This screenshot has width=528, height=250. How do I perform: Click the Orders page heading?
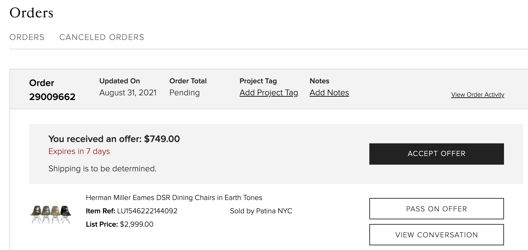31,13
